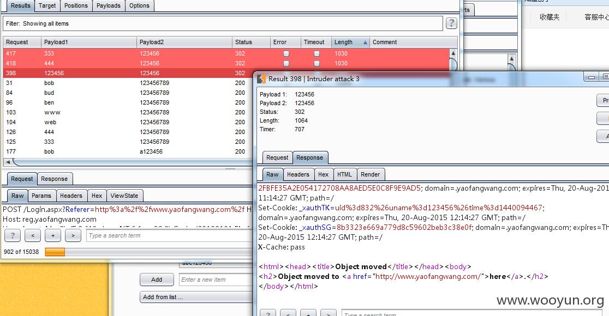The width and height of the screenshot is (609, 316).
Task: Sort by Payload2 column header
Action: [184, 42]
